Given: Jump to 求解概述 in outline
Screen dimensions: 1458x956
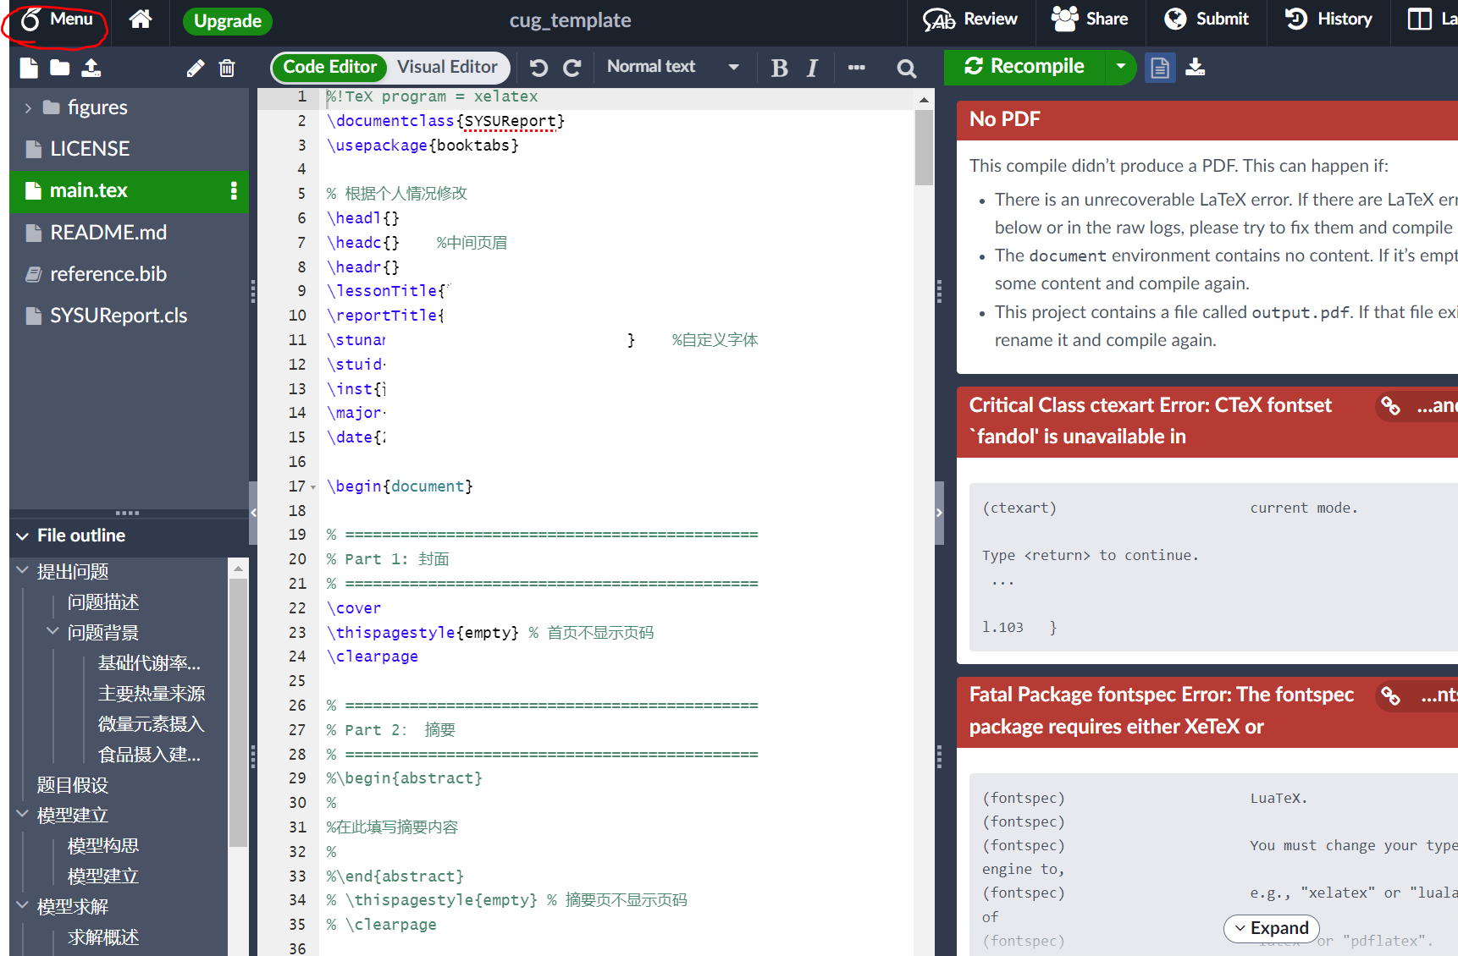Looking at the screenshot, I should click(x=103, y=937).
